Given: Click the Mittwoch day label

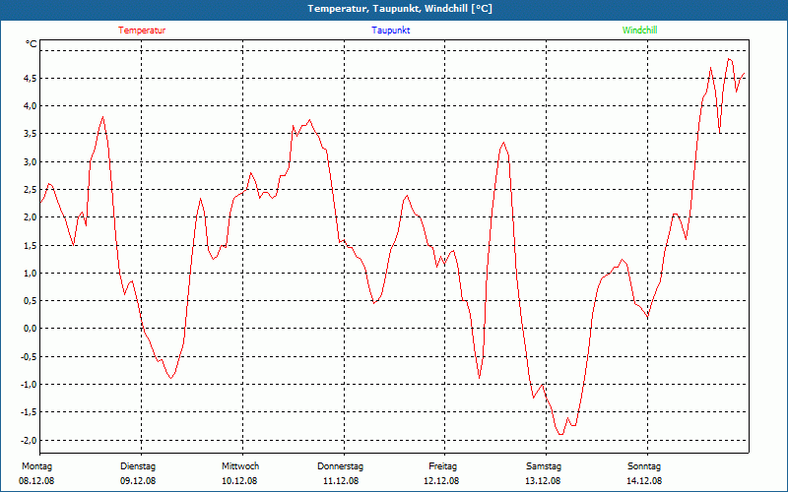Looking at the screenshot, I should point(240,466).
